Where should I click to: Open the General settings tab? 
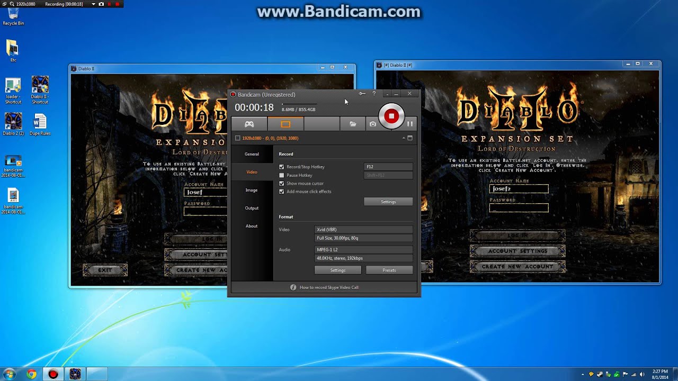click(252, 154)
